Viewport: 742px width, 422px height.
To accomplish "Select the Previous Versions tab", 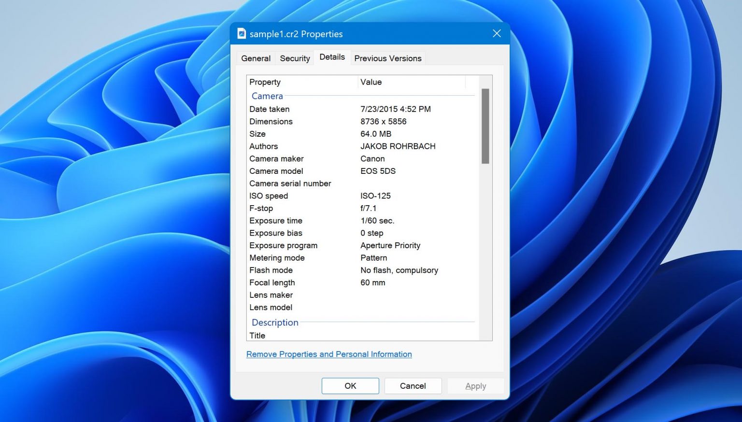I will pos(388,58).
